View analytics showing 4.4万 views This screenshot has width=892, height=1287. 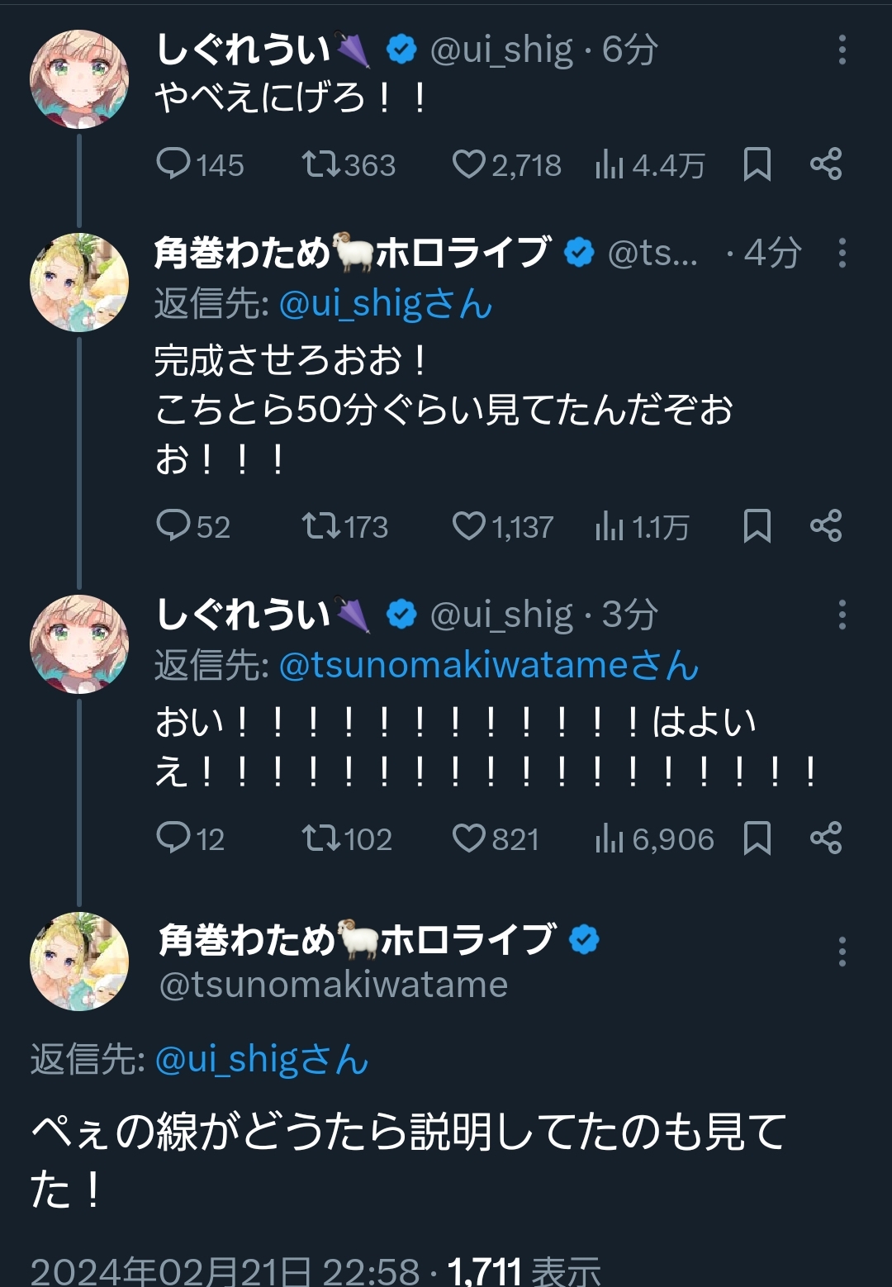610,165
